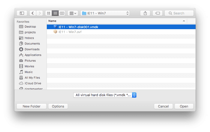This screenshot has width=210, height=132.
Task: Click the Edit Tags icon
Action: [158, 13]
